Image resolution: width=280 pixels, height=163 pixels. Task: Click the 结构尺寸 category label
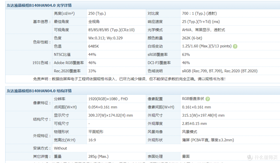pyautogui.click(x=42, y=119)
